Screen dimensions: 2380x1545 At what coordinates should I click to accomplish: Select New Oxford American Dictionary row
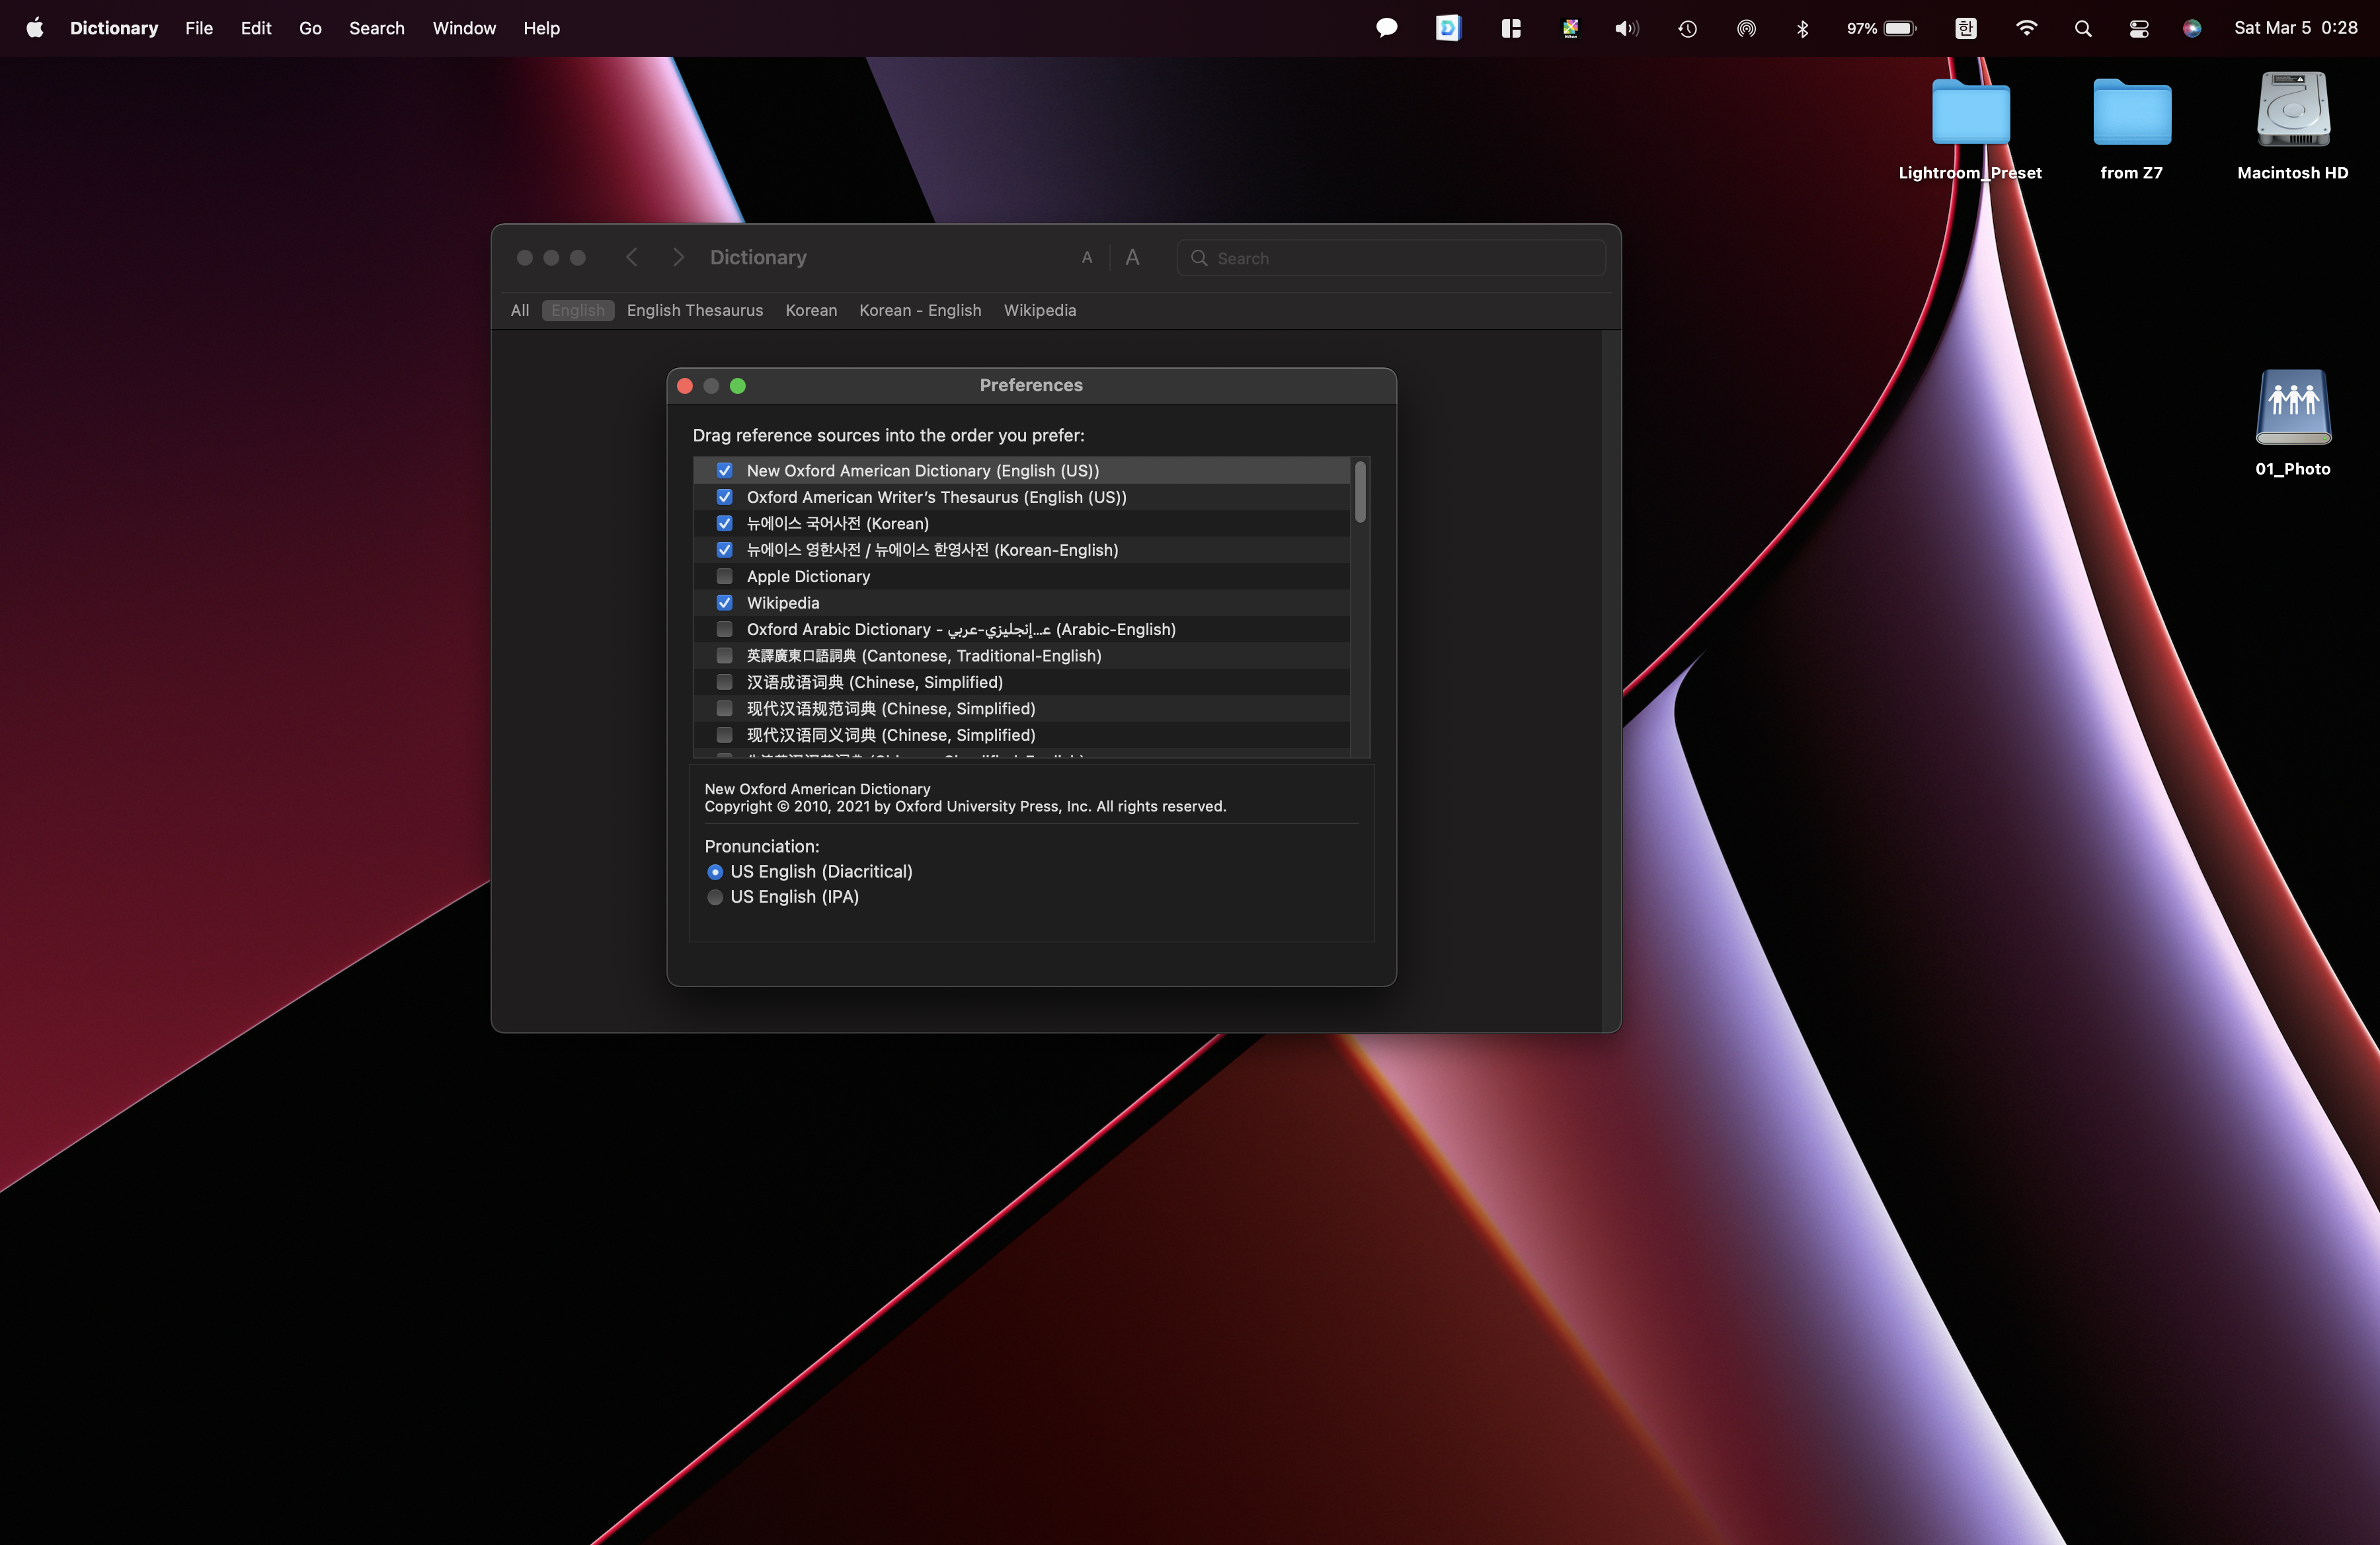point(922,471)
